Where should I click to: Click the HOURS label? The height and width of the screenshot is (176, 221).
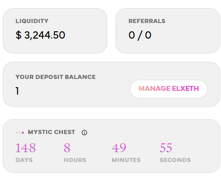click(x=75, y=160)
